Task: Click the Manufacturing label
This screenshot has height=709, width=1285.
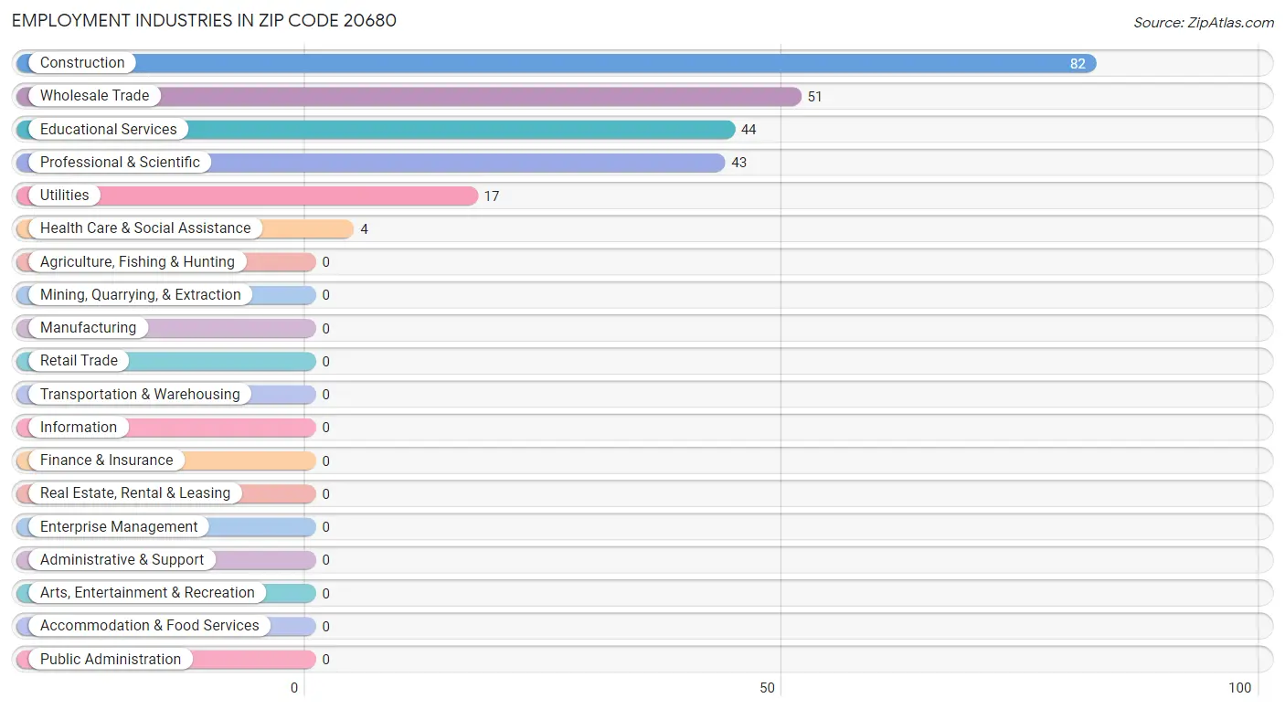Action: pyautogui.click(x=88, y=328)
